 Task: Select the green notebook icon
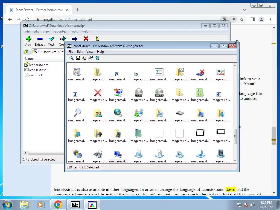tap(138, 133)
